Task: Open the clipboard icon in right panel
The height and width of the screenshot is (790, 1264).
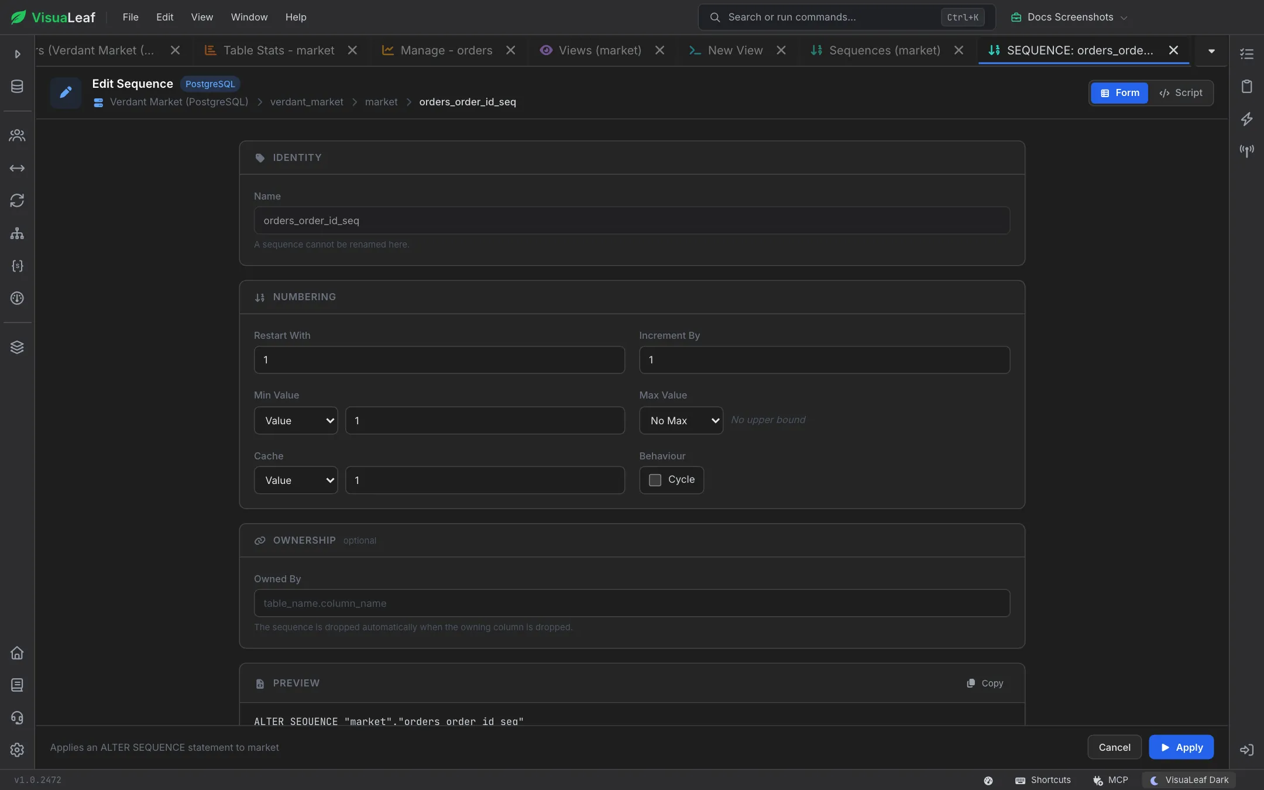Action: tap(1246, 87)
